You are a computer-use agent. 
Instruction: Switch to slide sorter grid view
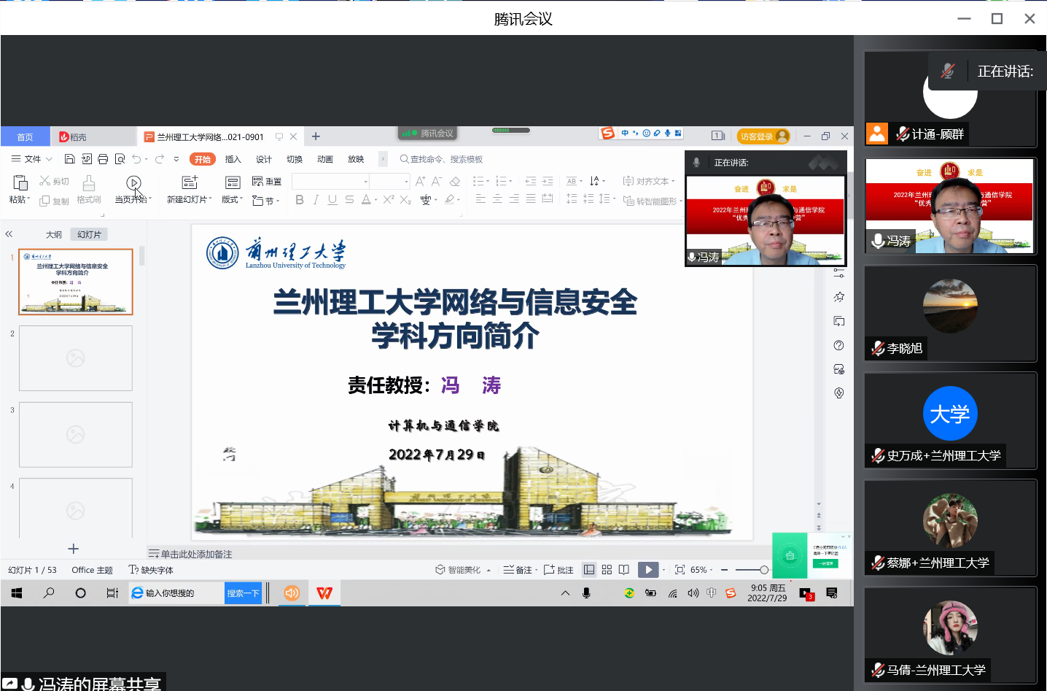point(607,570)
